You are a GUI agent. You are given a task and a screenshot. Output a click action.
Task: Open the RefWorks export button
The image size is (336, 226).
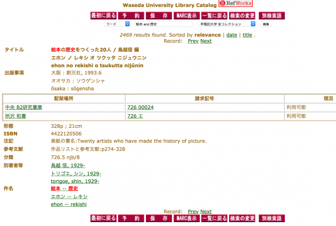236,3
